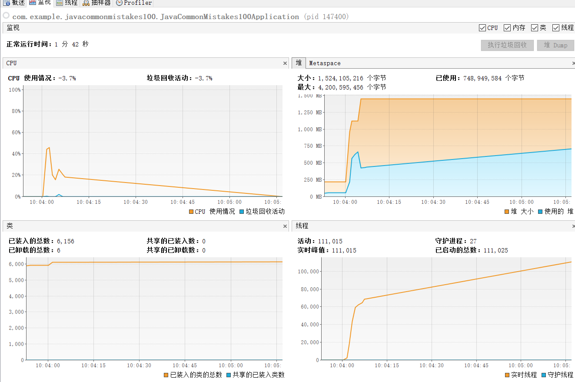
Task: Click the 类 panel title label
Action: 10,226
